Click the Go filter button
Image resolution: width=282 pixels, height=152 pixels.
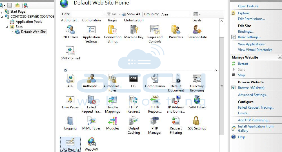(x=112, y=14)
